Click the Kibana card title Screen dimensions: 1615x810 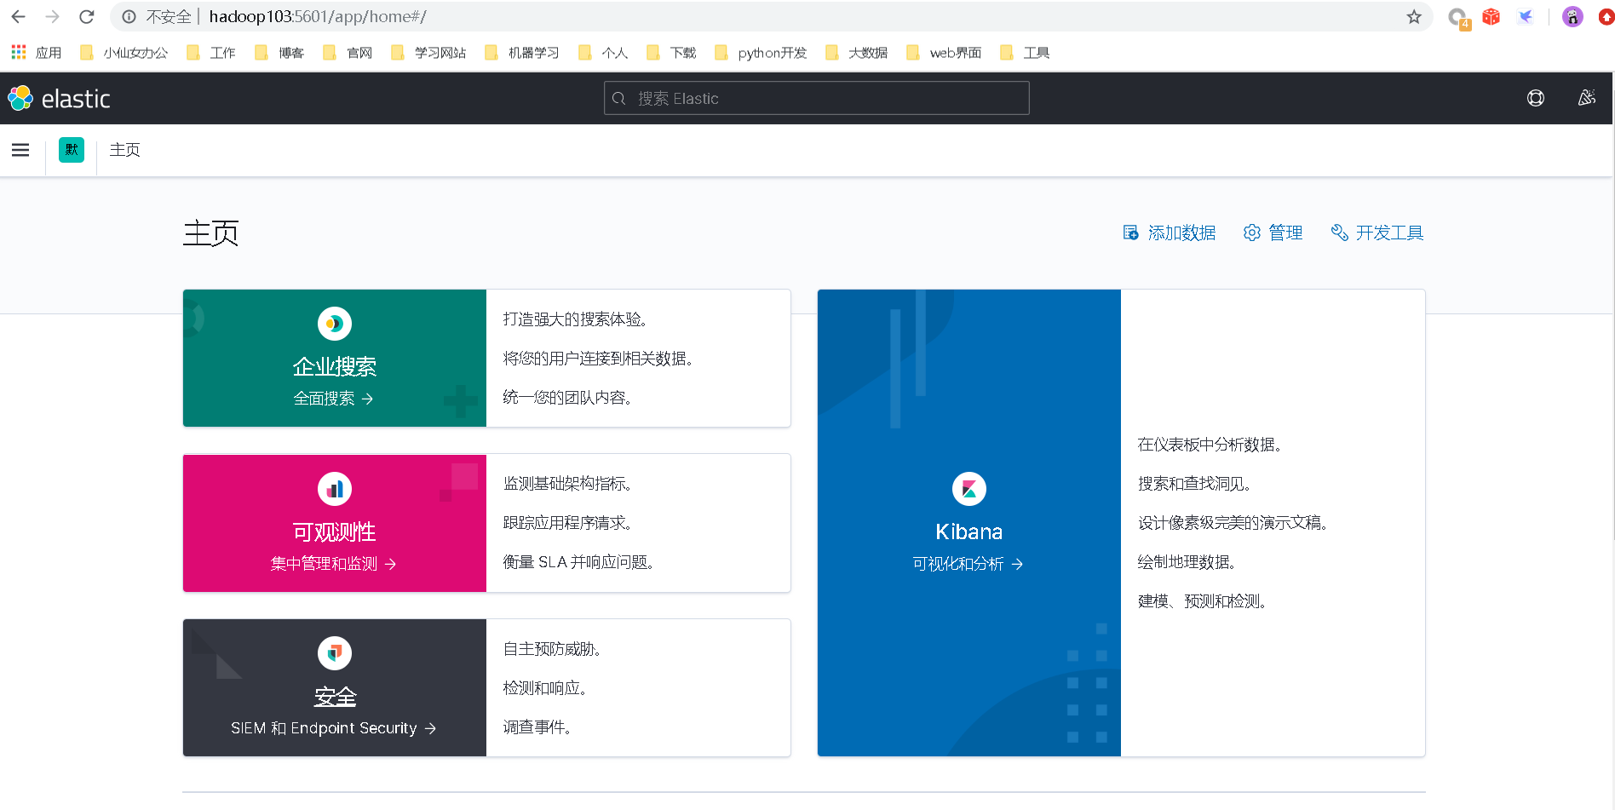point(969,532)
